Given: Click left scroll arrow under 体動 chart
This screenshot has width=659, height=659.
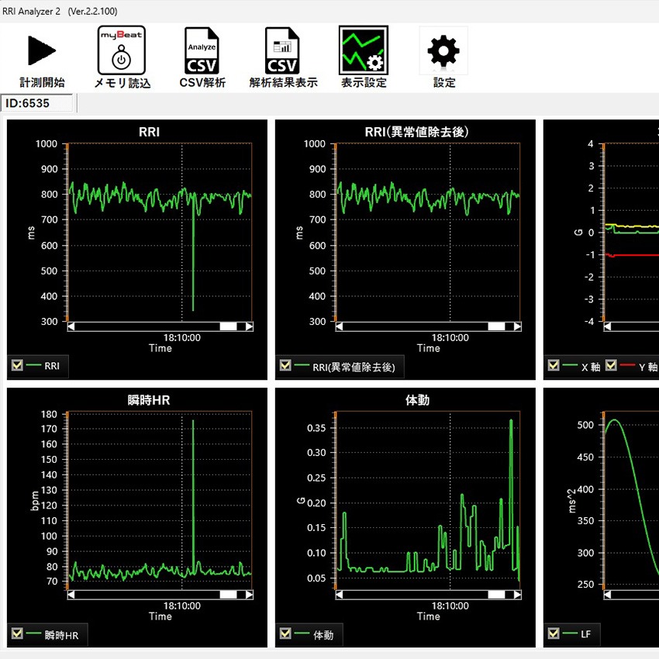Looking at the screenshot, I should click(338, 595).
